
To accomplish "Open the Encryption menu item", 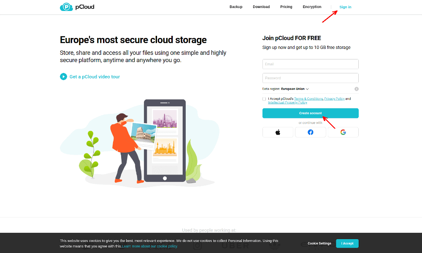I will (312, 7).
